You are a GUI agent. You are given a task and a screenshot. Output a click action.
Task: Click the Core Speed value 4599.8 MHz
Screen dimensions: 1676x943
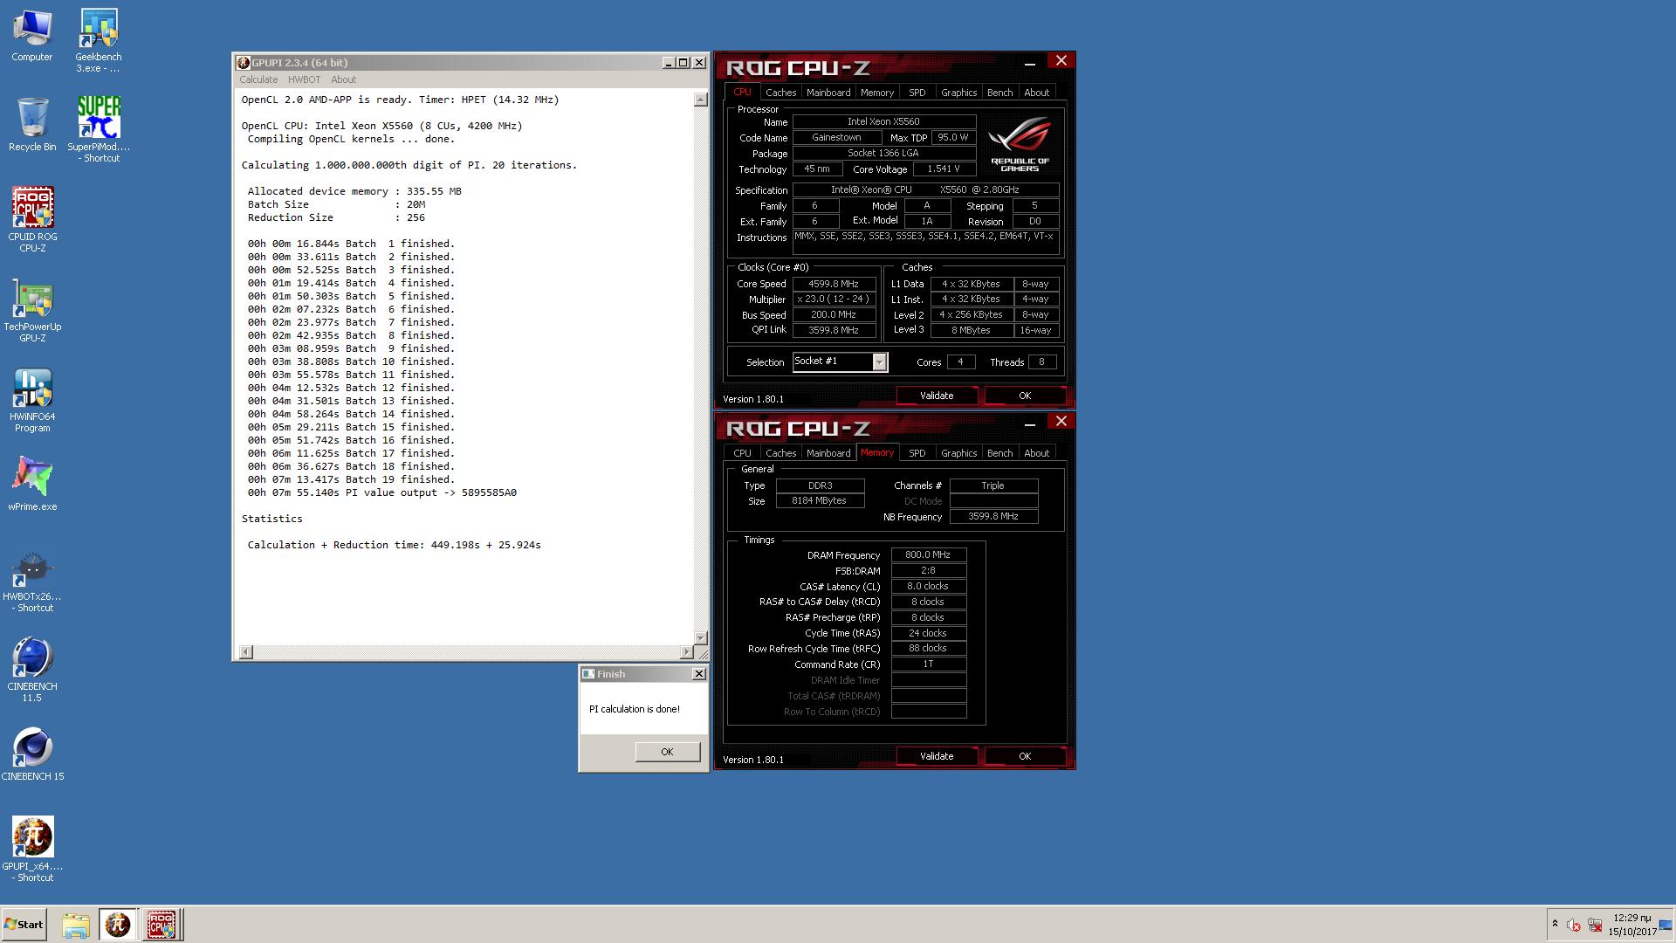(x=834, y=284)
